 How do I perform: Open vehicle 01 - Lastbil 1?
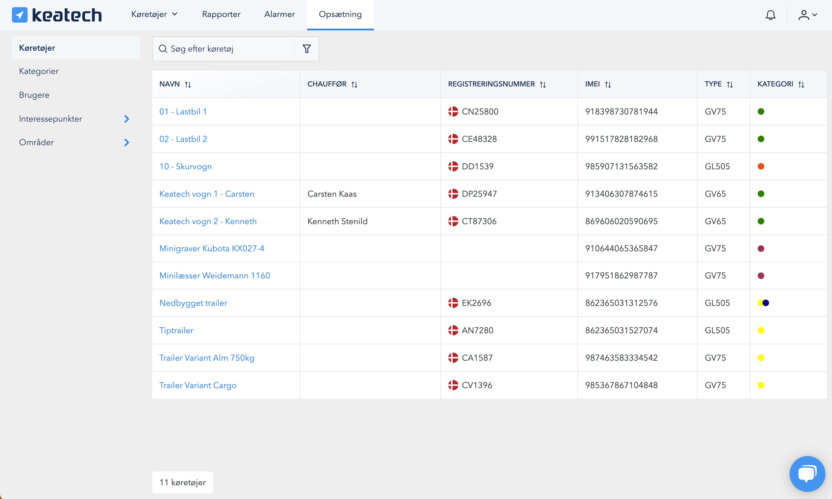(x=183, y=112)
